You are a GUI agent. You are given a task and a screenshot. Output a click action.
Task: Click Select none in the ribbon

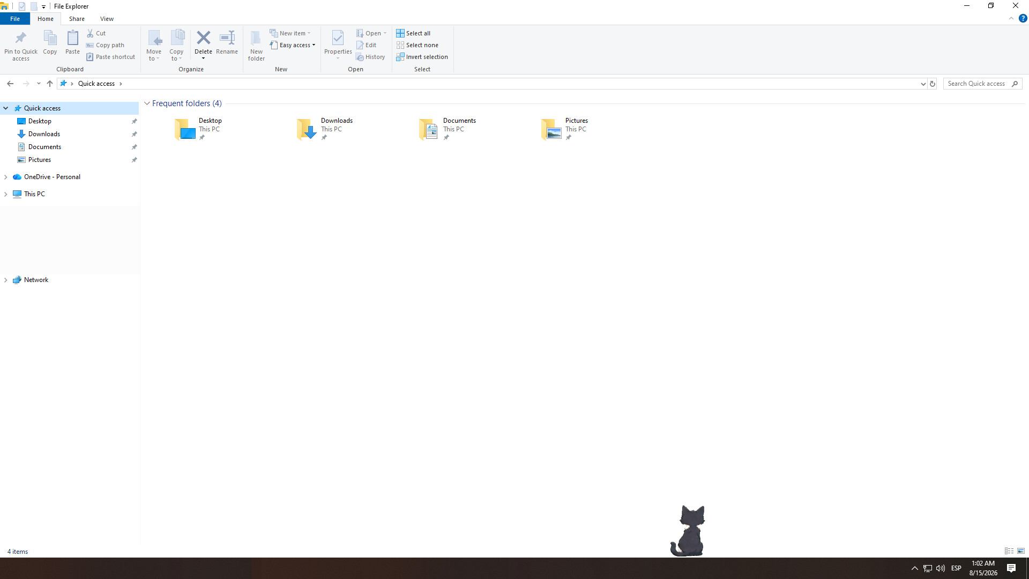pos(417,45)
